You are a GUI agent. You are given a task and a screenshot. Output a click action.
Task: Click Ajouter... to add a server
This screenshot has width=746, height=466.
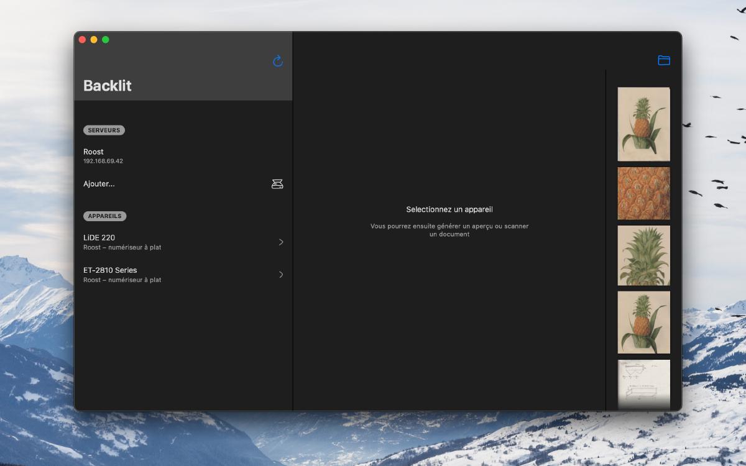point(99,184)
